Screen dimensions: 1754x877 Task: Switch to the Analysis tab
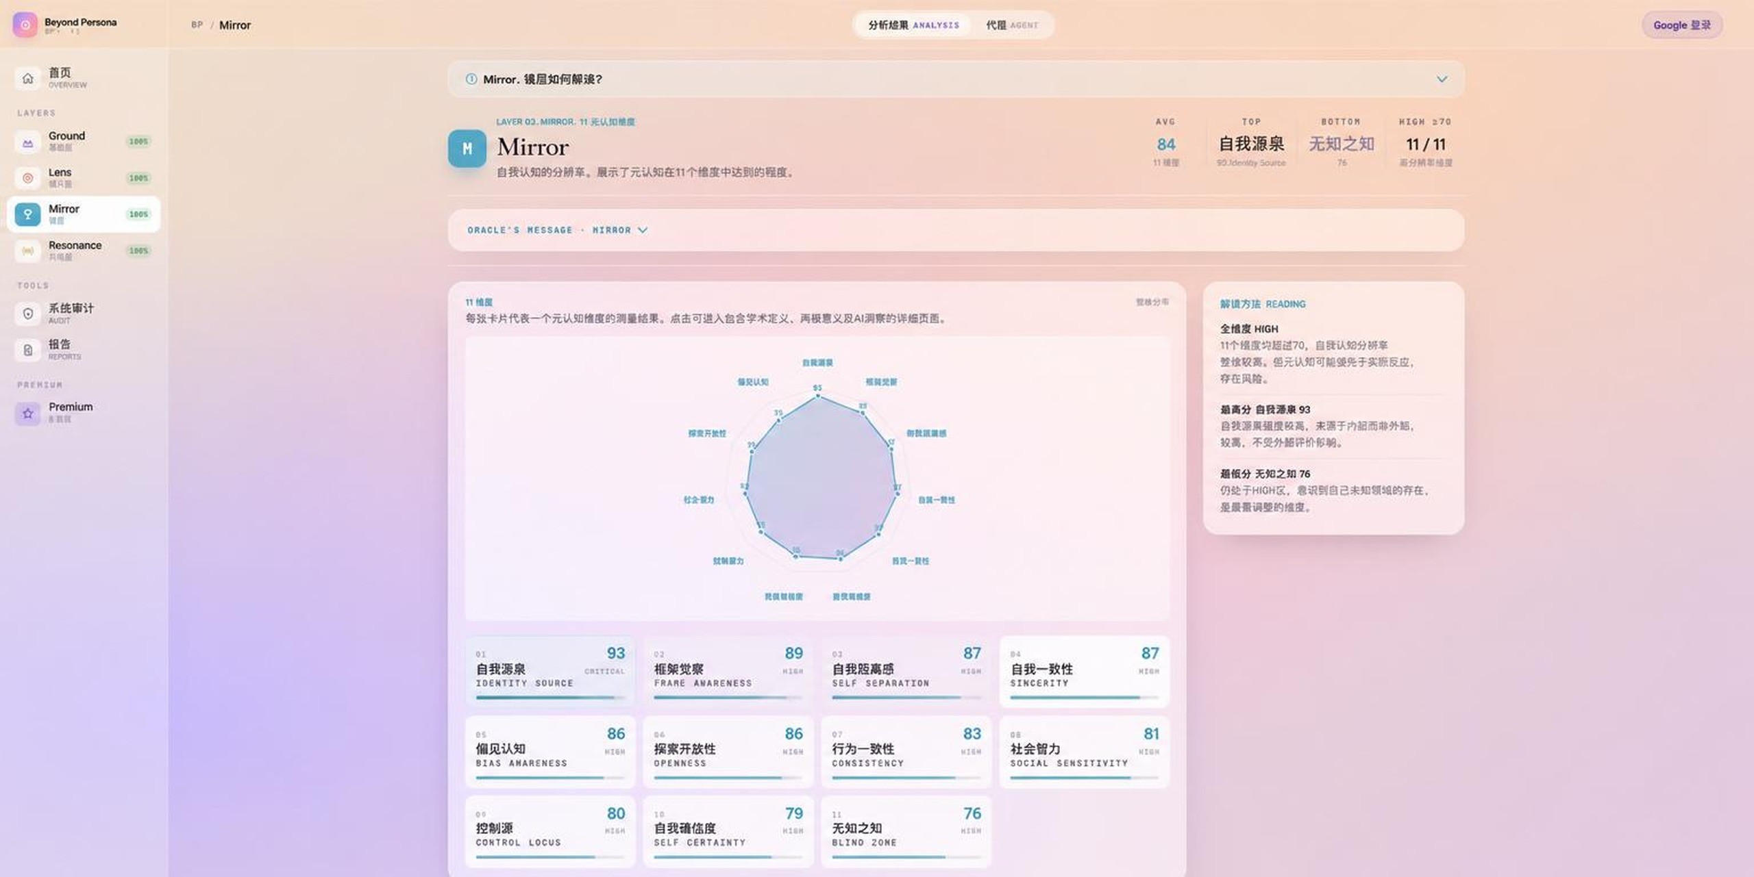point(913,25)
